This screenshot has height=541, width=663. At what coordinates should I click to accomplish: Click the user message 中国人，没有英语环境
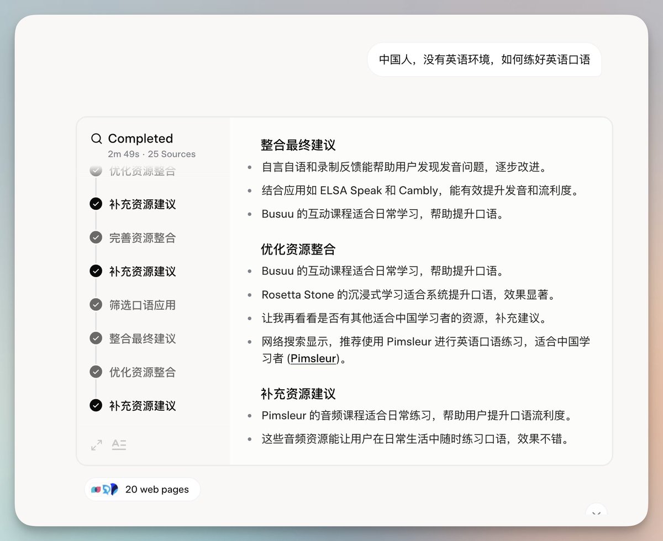[485, 60]
